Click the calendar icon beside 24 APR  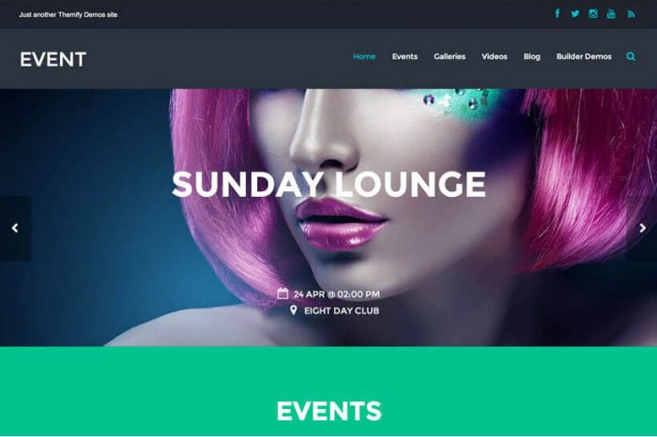(x=283, y=294)
